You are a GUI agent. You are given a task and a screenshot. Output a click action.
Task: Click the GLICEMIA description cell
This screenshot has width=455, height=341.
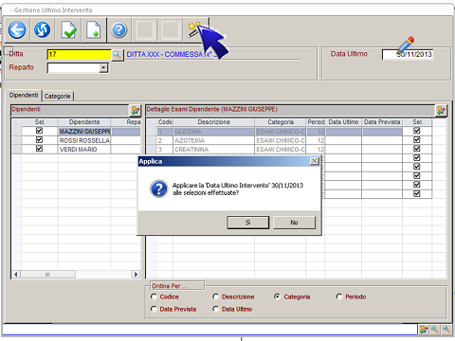click(213, 131)
